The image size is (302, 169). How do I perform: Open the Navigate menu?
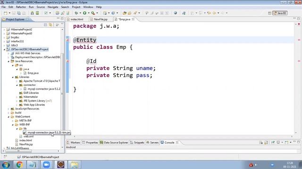[53, 7]
